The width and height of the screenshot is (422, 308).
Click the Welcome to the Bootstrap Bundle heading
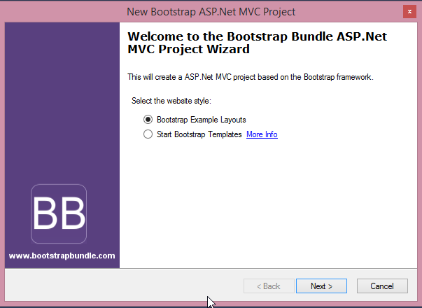point(257,43)
